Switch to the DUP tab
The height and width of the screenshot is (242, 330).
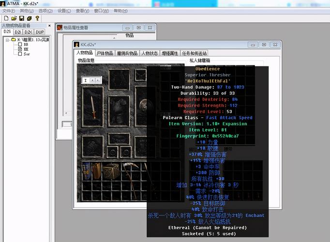pyautogui.click(x=40, y=32)
